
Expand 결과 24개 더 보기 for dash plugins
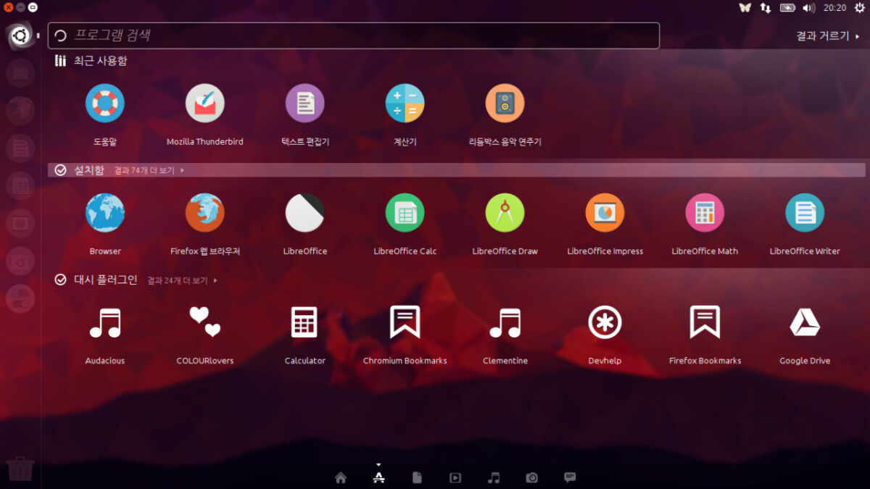tap(183, 280)
